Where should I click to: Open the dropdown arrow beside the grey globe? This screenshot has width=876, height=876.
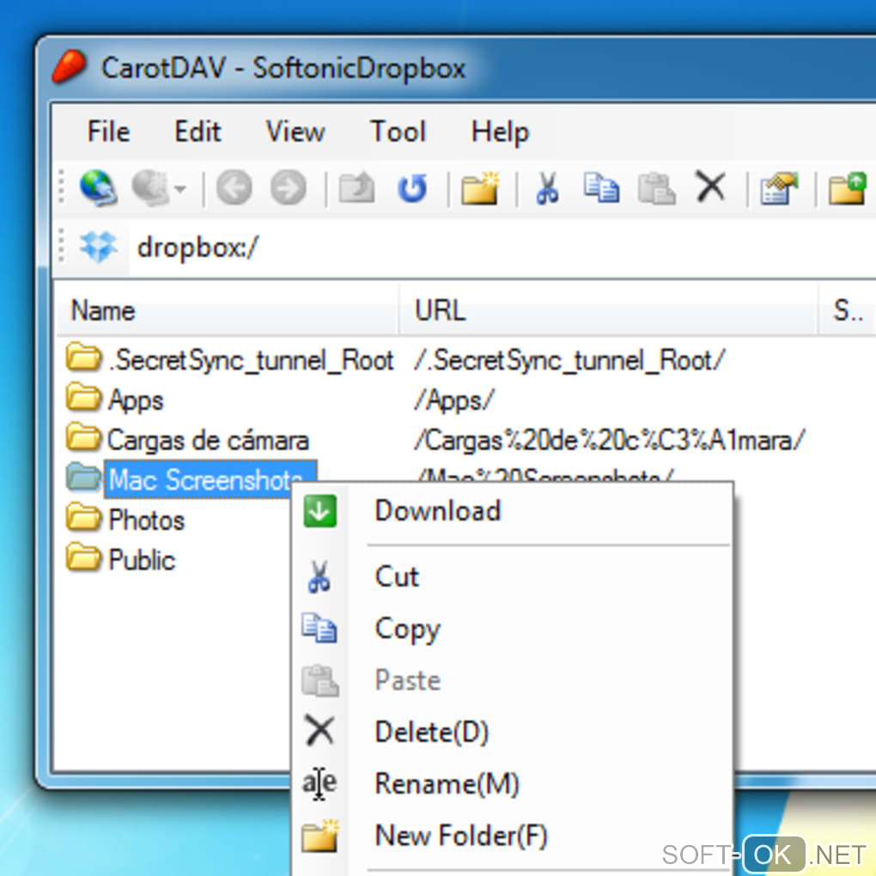pos(179,189)
